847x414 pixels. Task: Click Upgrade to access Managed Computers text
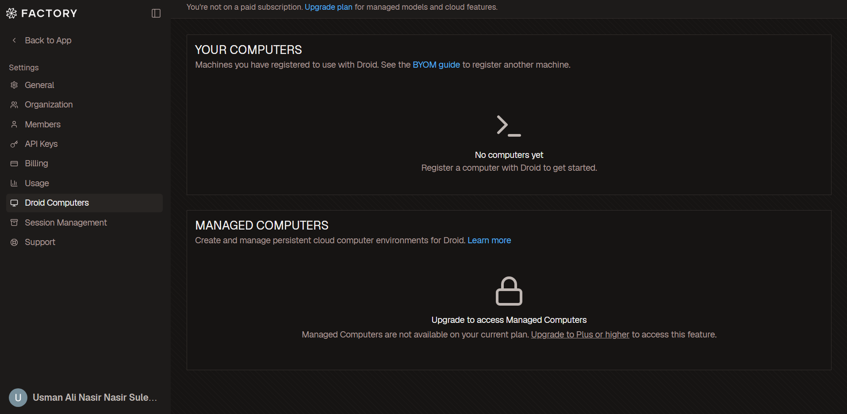[509, 320]
